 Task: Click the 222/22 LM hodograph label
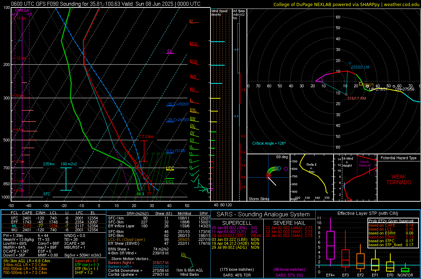(x=360, y=67)
